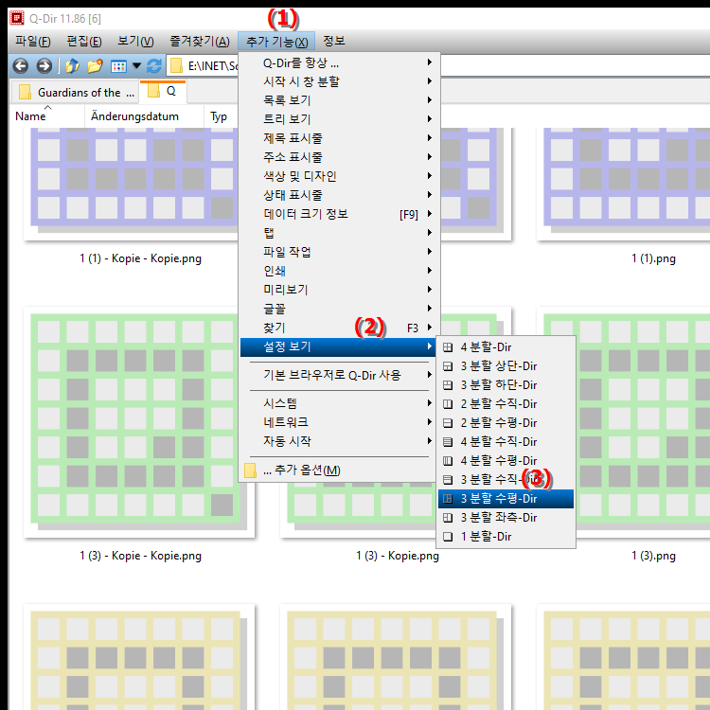Open the 파일(F) menu
The width and height of the screenshot is (710, 710).
point(32,42)
